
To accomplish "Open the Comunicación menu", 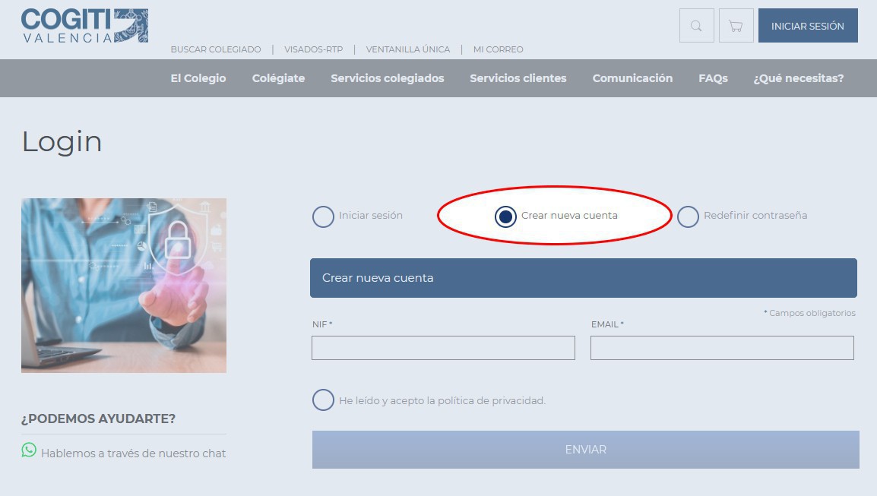I will click(x=632, y=78).
